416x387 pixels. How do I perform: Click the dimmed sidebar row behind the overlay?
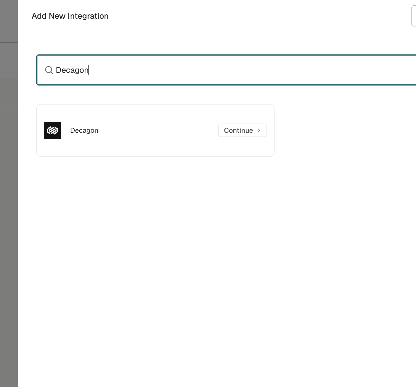[9, 53]
